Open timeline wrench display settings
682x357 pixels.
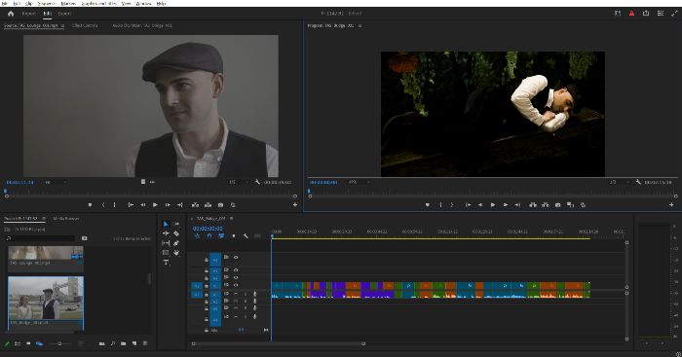(x=246, y=235)
